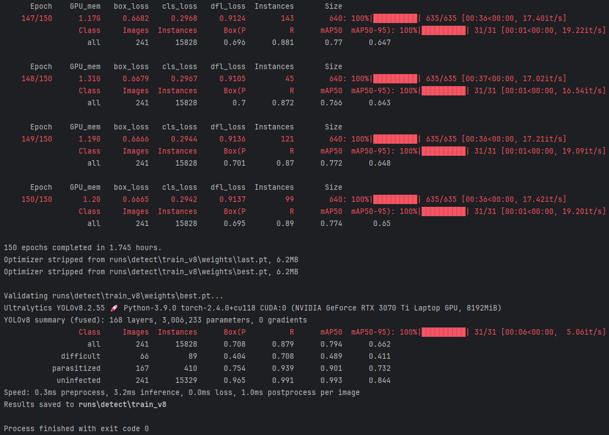Click the parasitized mAP50 value 0.901

point(331,368)
